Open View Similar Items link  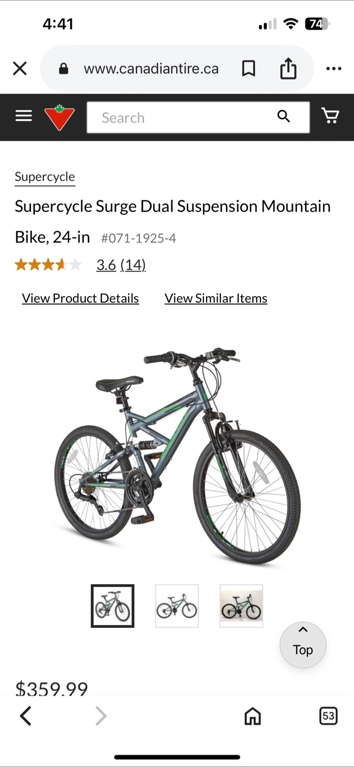pyautogui.click(x=216, y=298)
